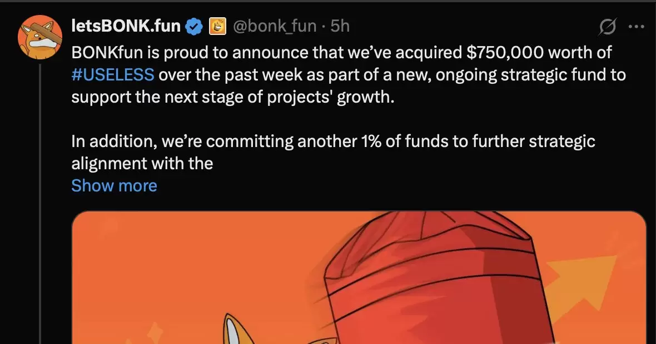Open the letsBONK.fun display name link
Screen dimensions: 656x344
[x=126, y=26]
